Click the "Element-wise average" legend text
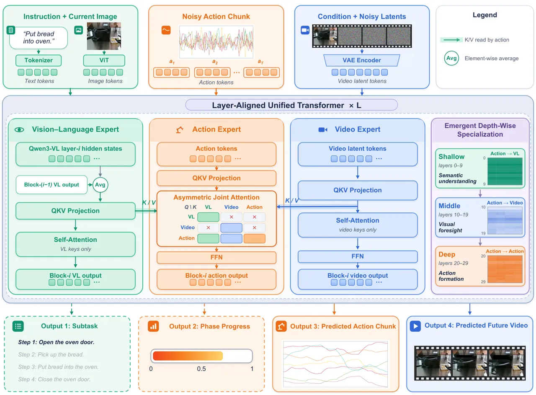Image resolution: width=536 pixels, height=395 pixels. click(491, 58)
